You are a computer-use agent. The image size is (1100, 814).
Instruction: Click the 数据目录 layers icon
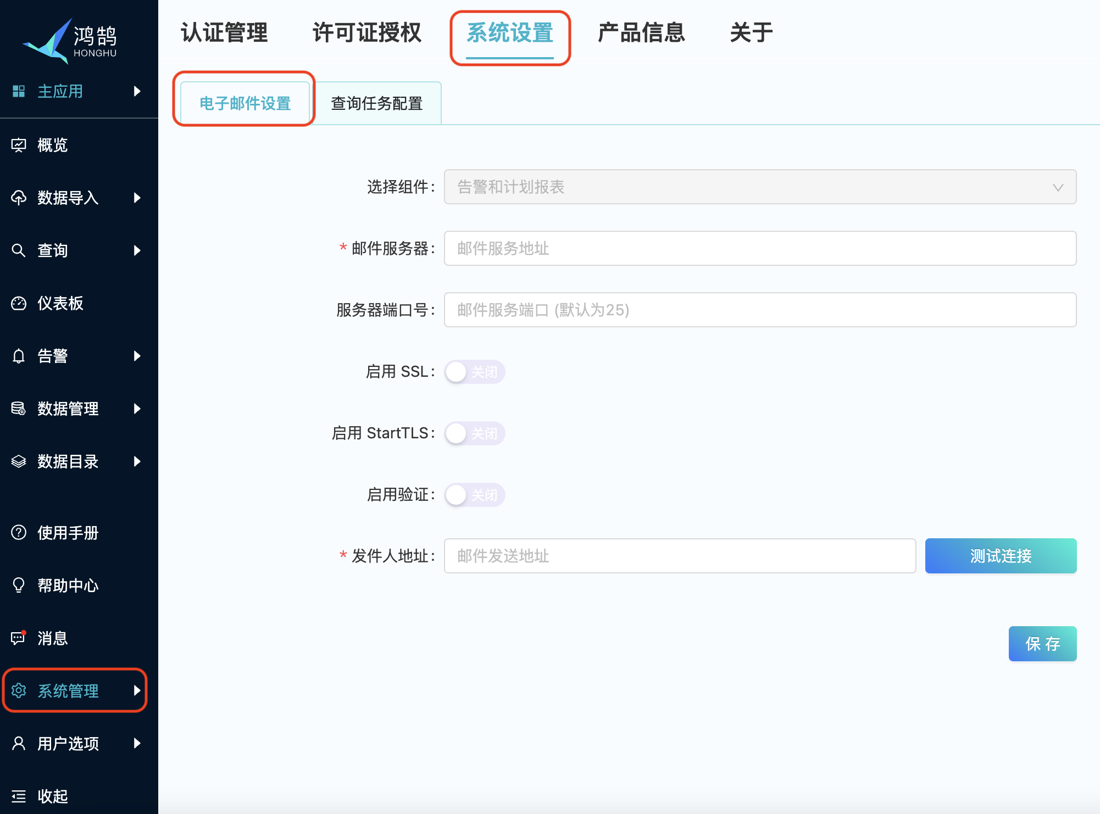19,461
